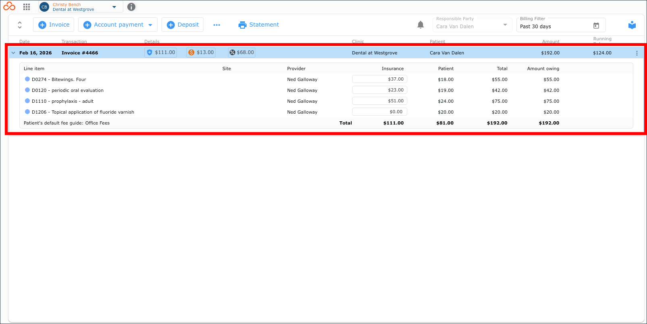Open the Billing Filter calendar icon
Screen dimensions: 647x324
tap(596, 26)
